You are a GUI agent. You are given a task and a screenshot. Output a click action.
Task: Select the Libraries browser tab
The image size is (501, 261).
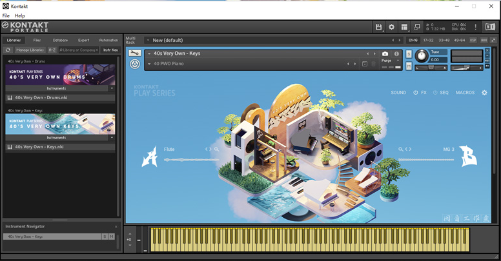pos(14,40)
